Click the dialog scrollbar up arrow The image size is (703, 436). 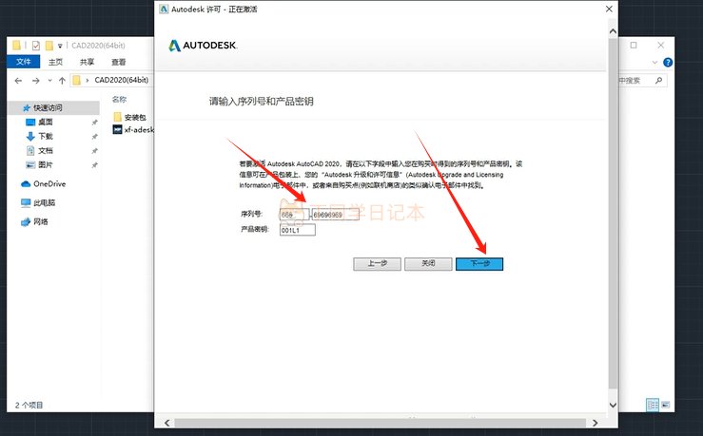(x=613, y=31)
